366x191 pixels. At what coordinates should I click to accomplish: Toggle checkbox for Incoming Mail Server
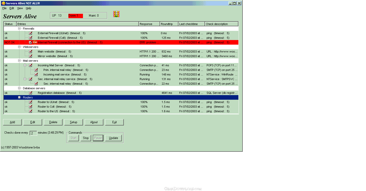(x=30, y=65)
